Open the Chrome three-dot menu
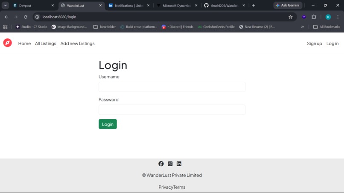Viewport: 344px width, 193px height. (338, 17)
